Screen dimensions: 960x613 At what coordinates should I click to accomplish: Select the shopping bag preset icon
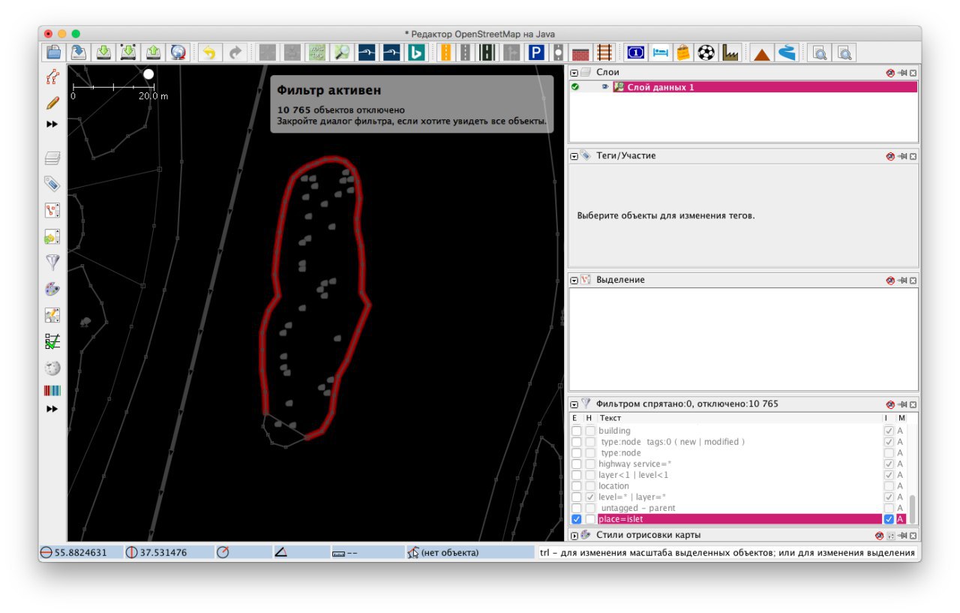point(682,52)
